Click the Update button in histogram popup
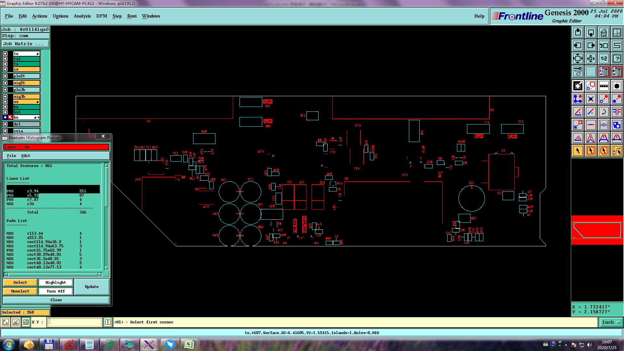Screen dimensions: 624x351 coord(92,287)
